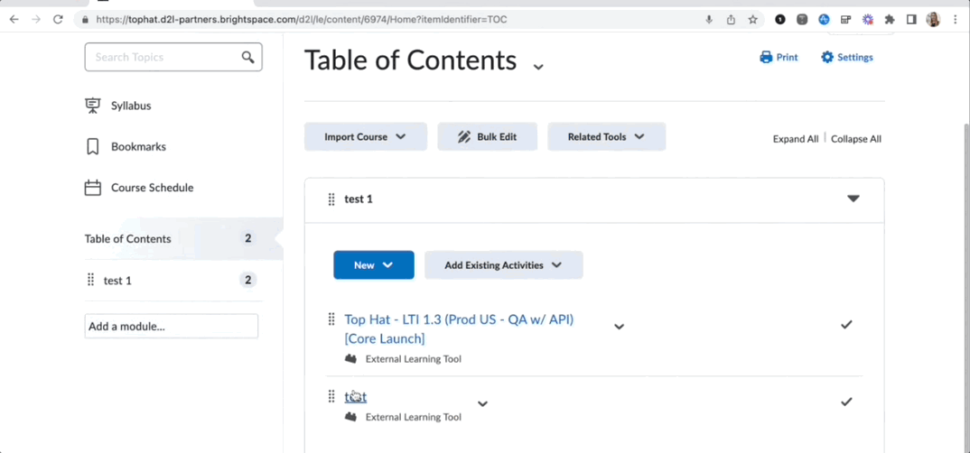The width and height of the screenshot is (970, 453).
Task: Open the Extensions puzzle icon
Action: click(890, 20)
